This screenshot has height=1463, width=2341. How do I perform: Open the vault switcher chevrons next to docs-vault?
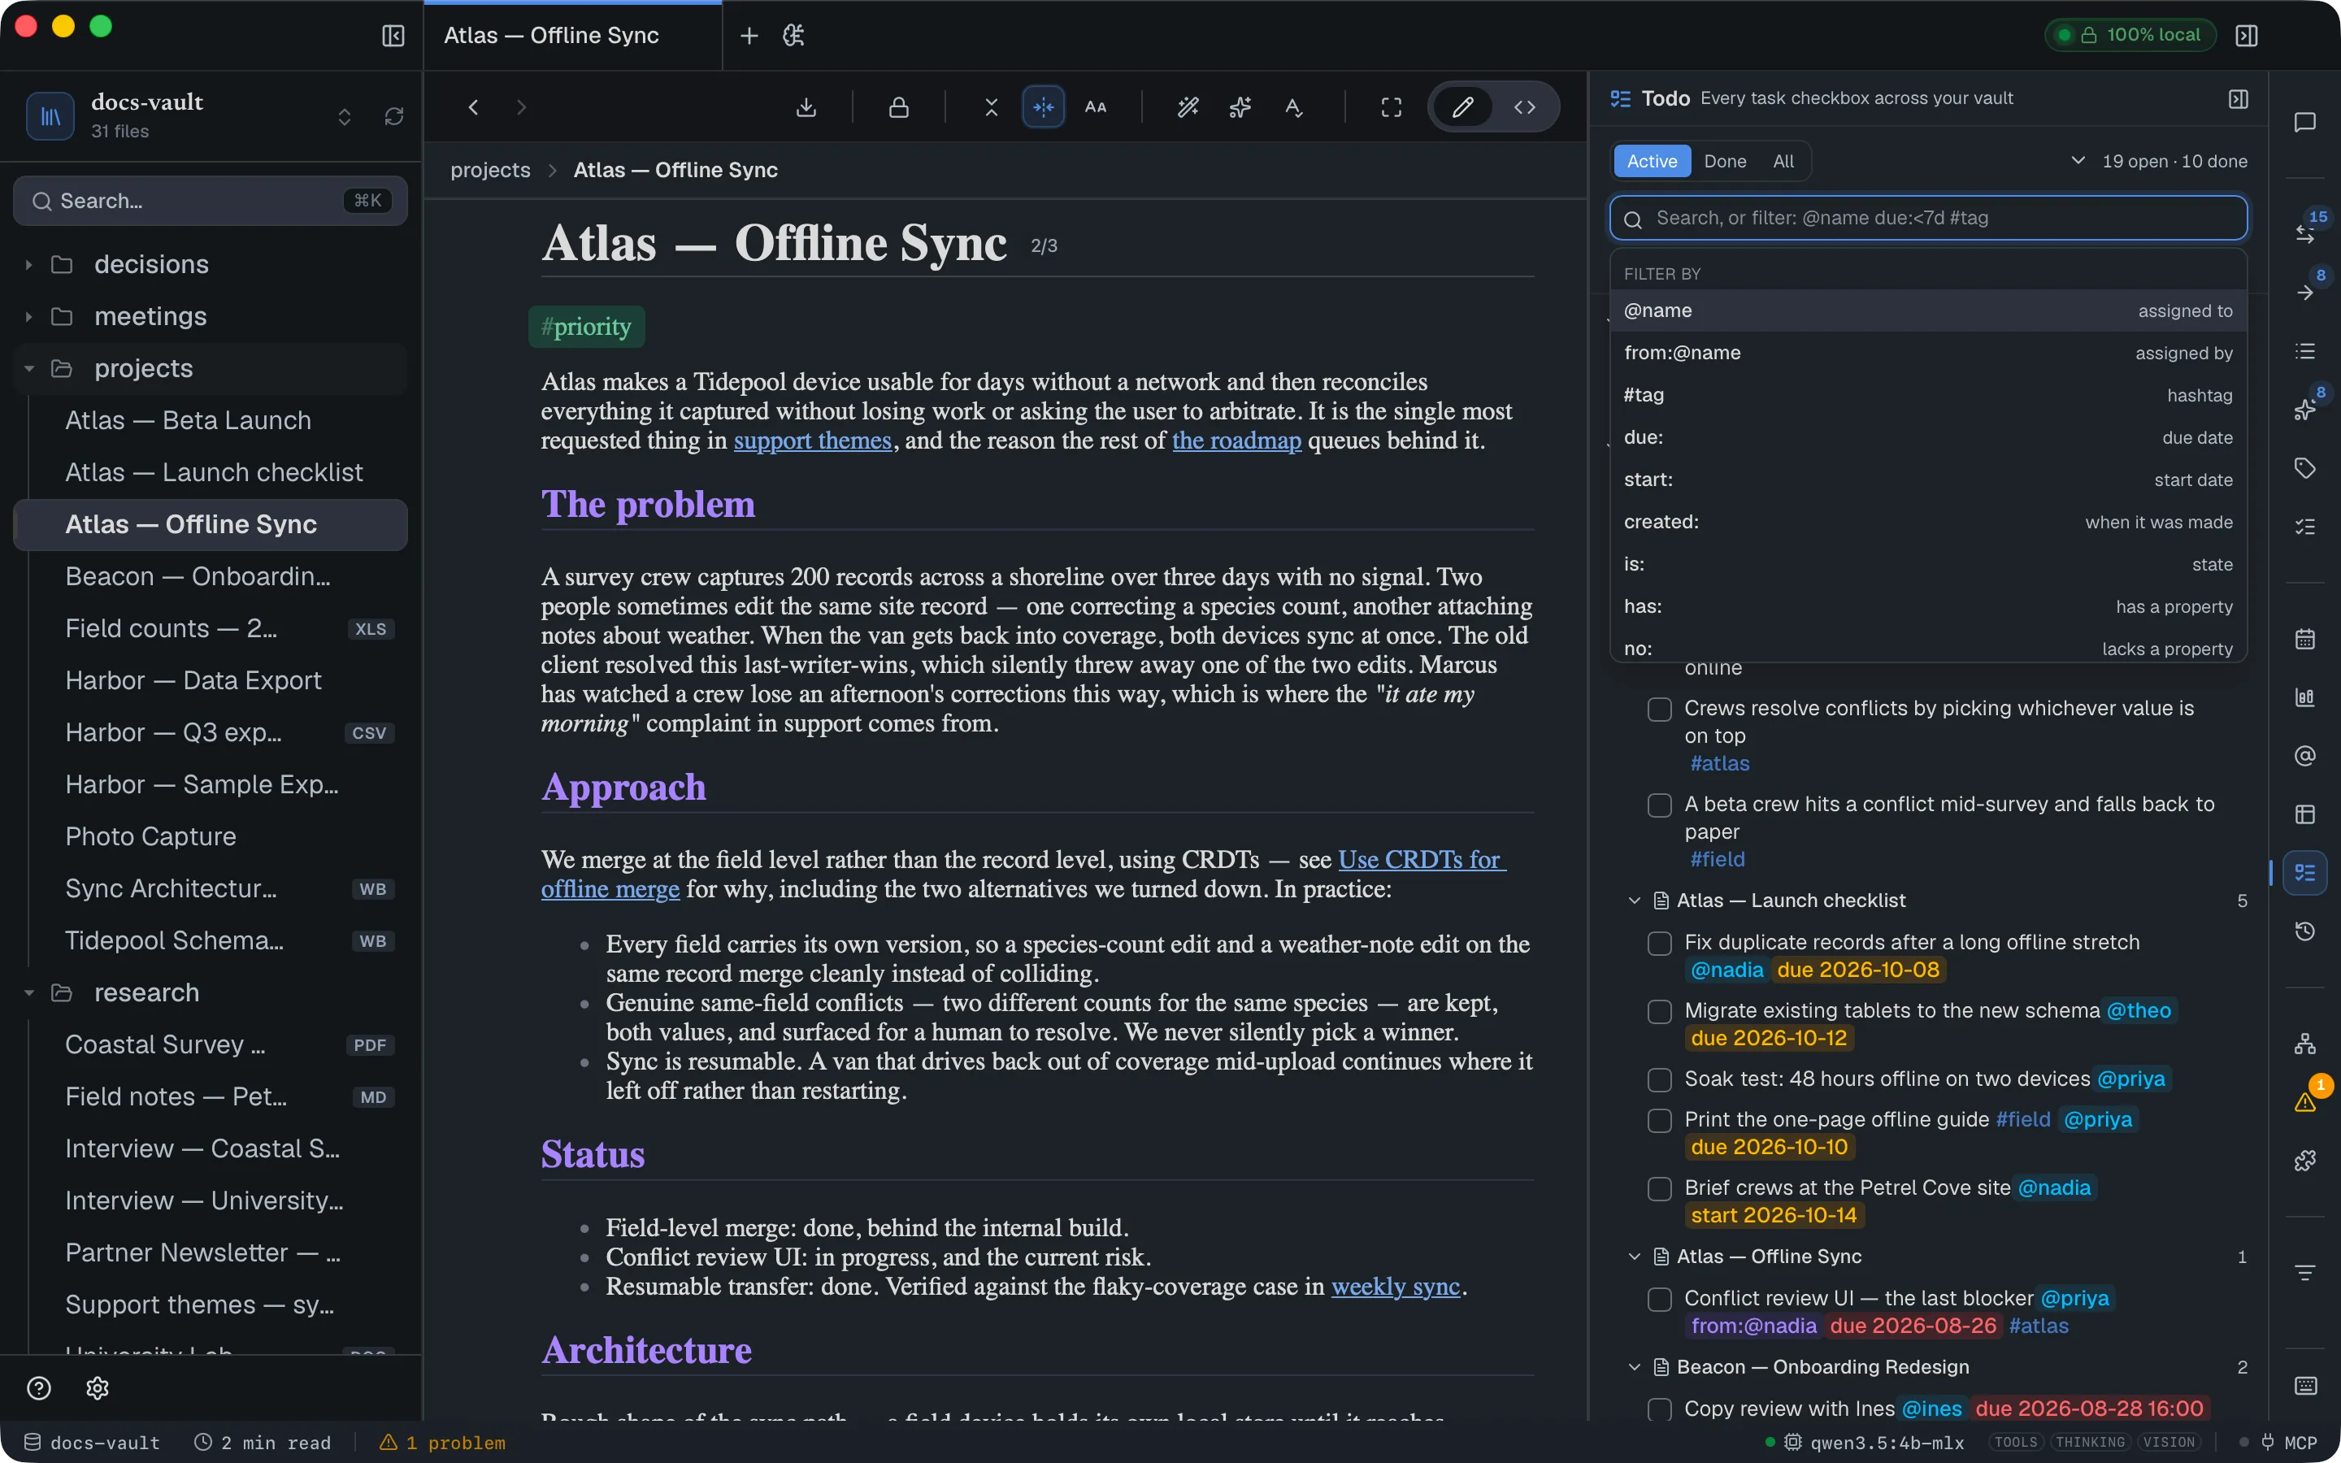tap(345, 116)
